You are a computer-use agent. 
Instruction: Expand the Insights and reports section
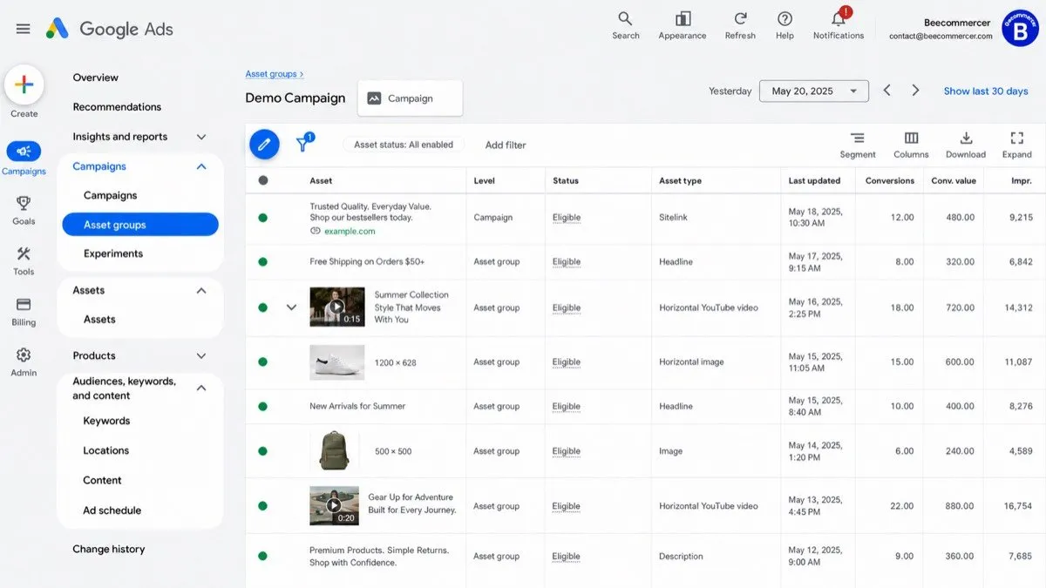tap(201, 137)
